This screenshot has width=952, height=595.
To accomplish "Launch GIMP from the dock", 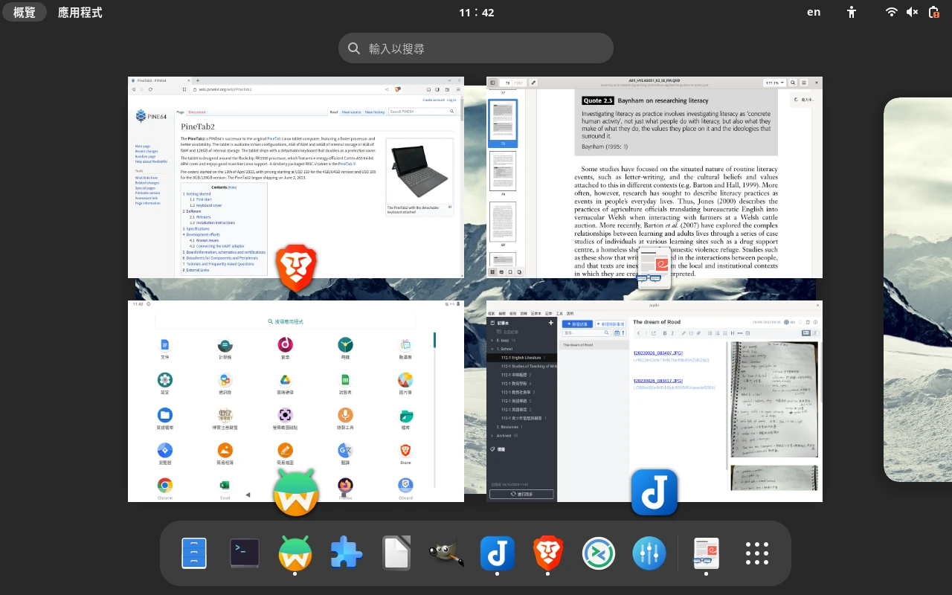I will tap(447, 553).
